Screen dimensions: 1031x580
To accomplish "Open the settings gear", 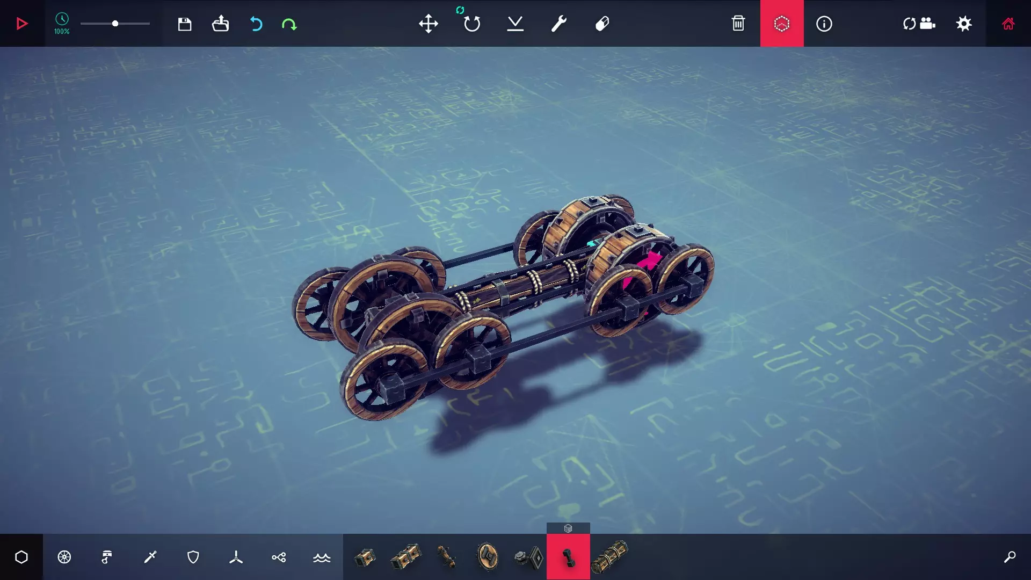I will click(964, 24).
